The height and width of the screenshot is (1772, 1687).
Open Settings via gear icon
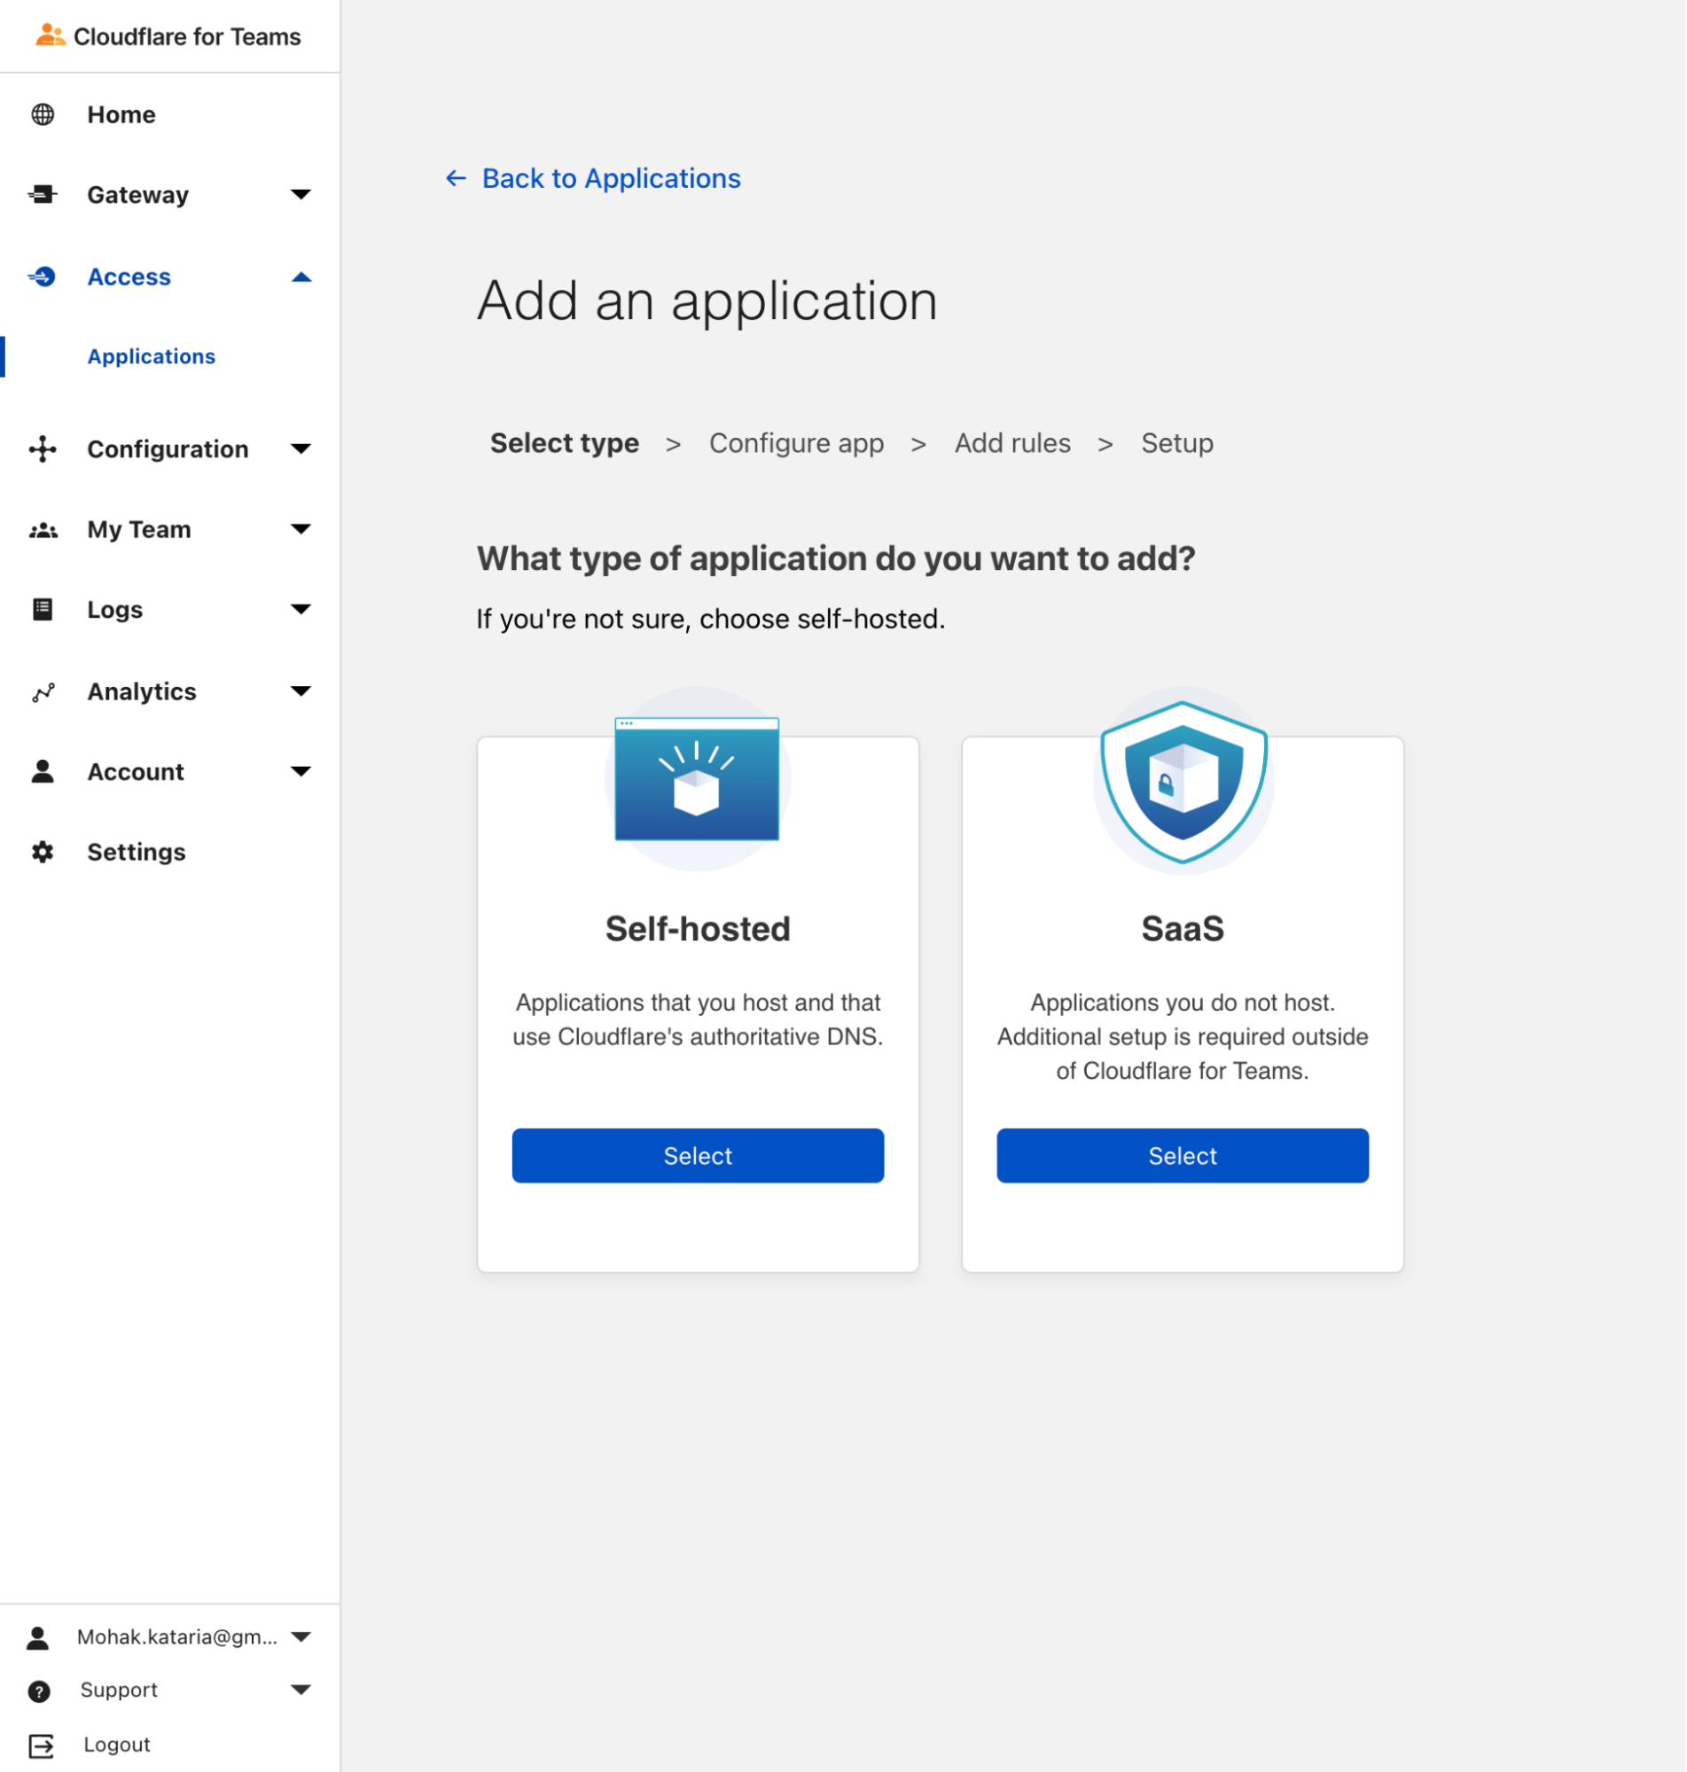(x=43, y=852)
